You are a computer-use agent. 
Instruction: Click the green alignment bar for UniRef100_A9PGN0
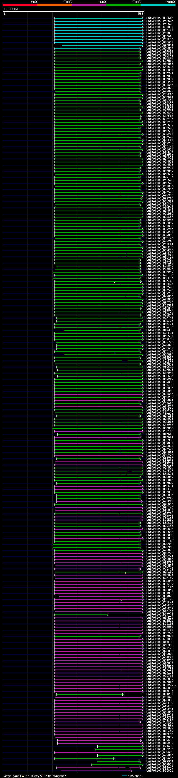tap(120, 755)
